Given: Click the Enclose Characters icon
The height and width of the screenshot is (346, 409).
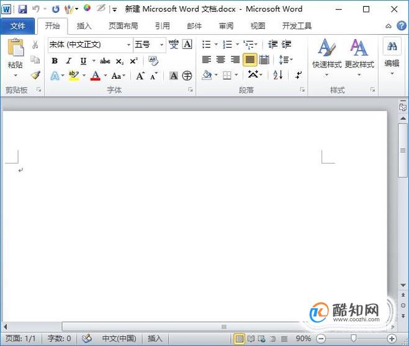Looking at the screenshot, I should coord(187,76).
